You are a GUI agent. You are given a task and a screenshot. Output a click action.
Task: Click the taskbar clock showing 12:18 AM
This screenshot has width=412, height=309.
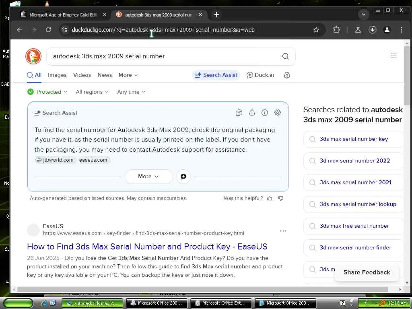click(x=397, y=303)
